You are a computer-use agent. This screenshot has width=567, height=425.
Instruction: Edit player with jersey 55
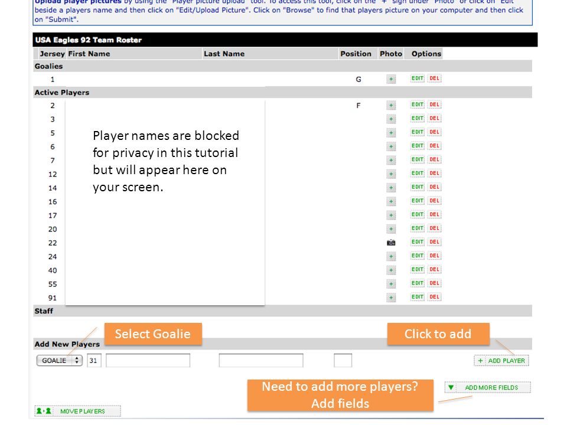pos(418,283)
